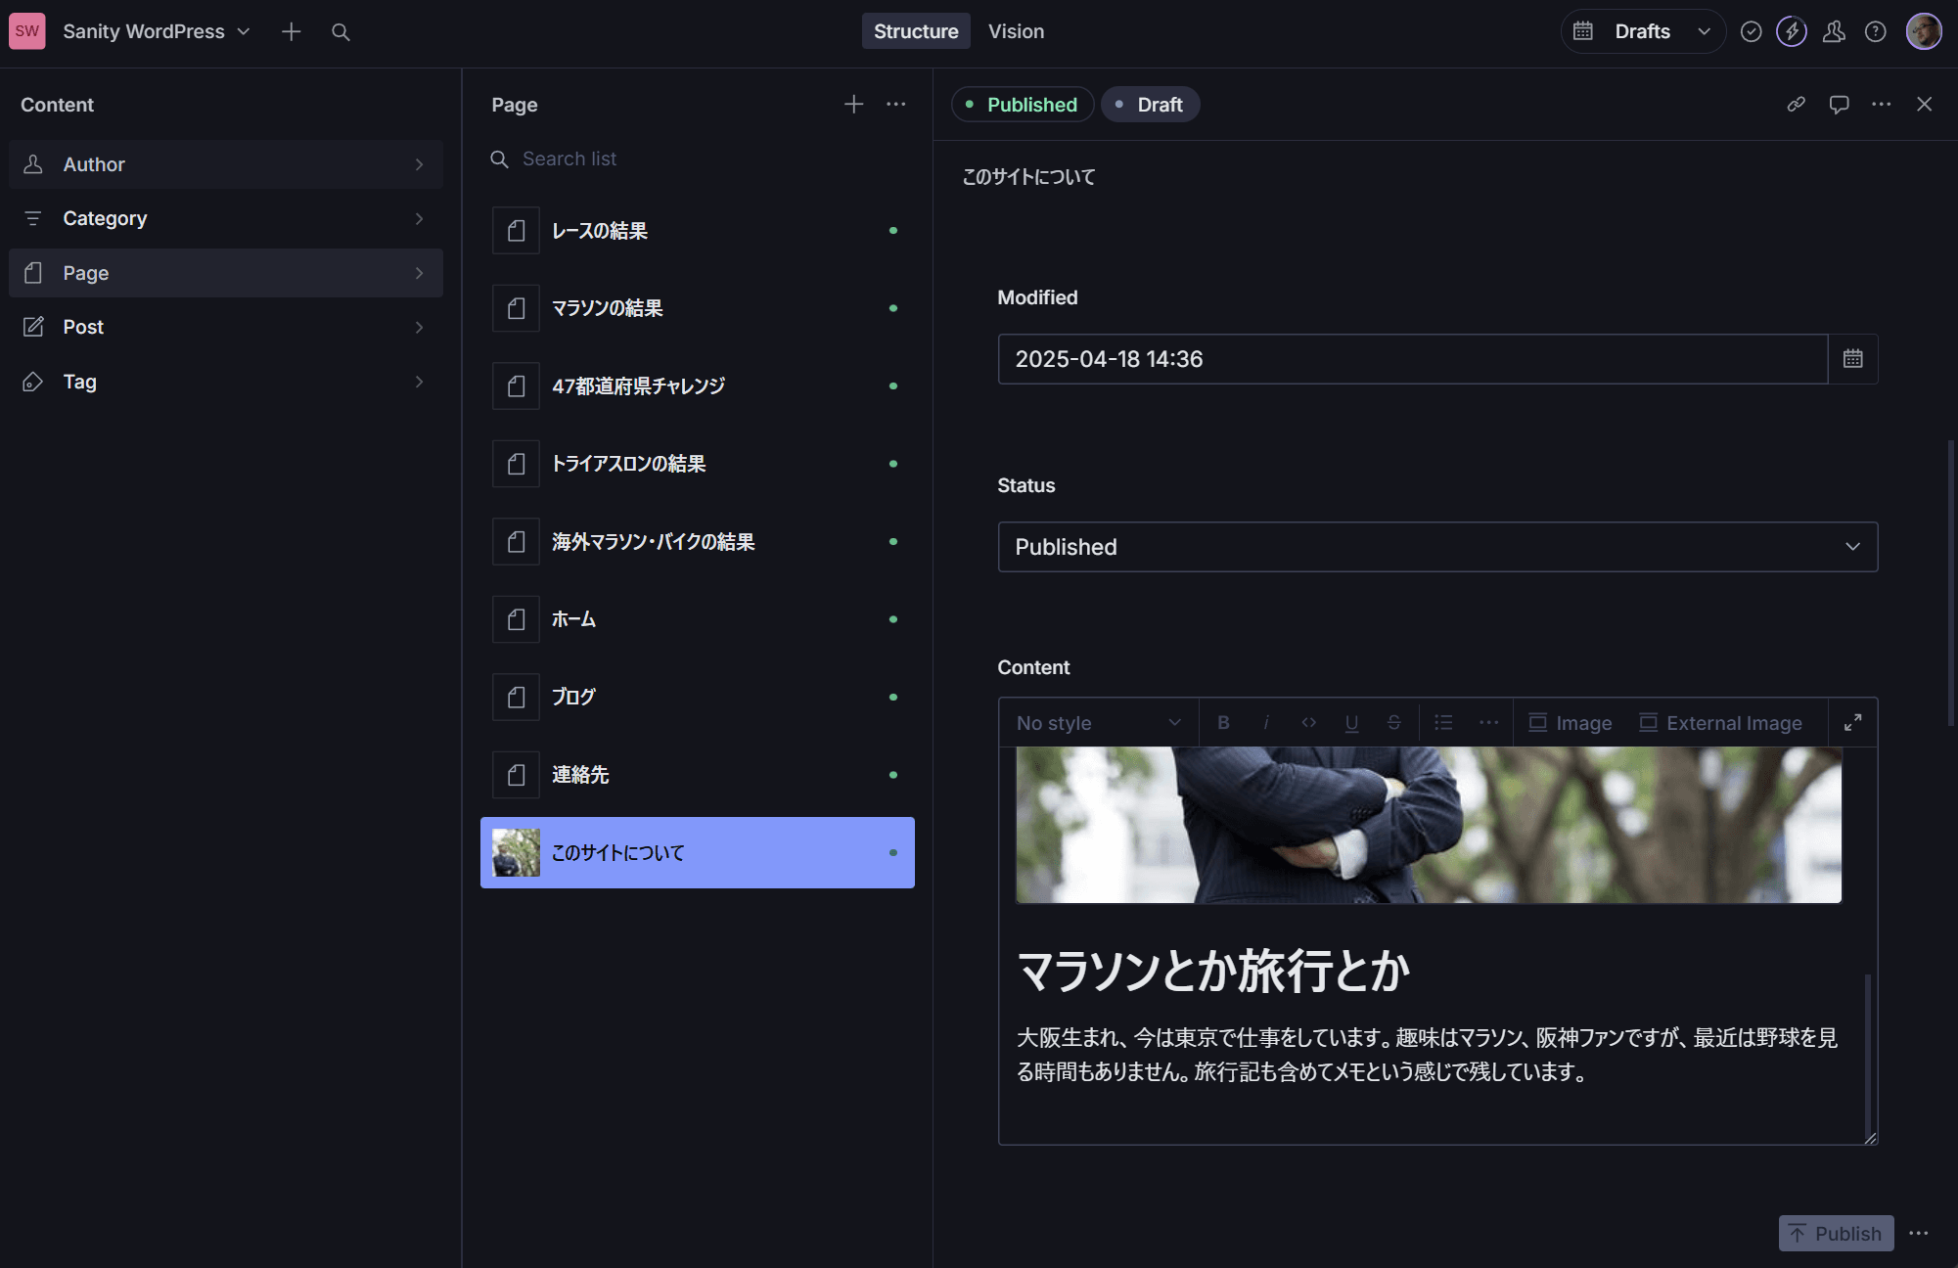Open the No style text dropdown
This screenshot has height=1268, width=1958.
(1098, 723)
